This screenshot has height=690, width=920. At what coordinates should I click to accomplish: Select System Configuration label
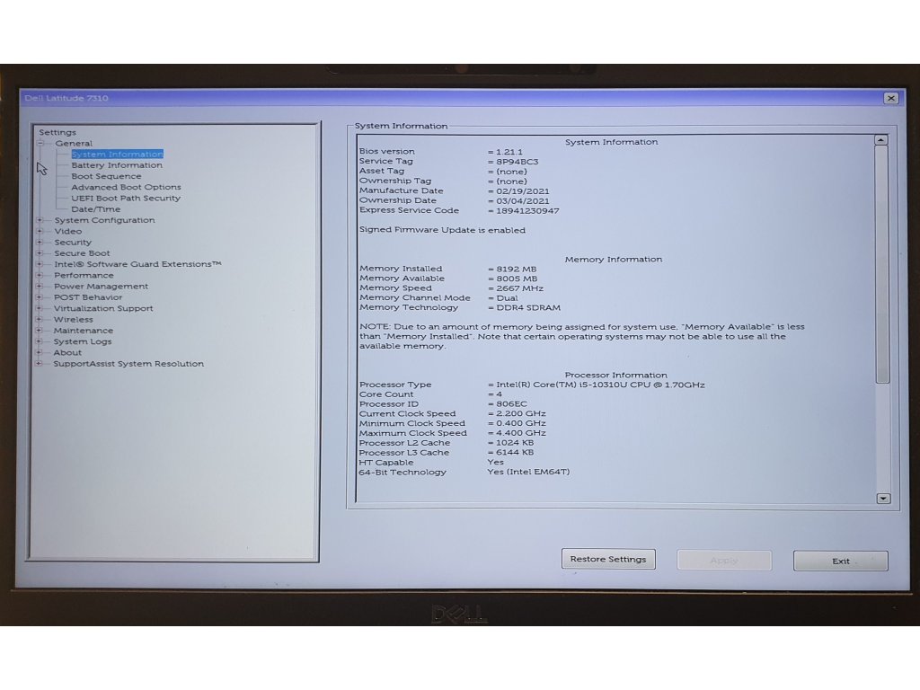104,220
